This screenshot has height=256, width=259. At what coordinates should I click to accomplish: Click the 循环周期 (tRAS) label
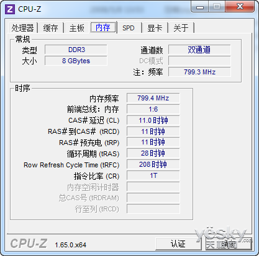(x=93, y=154)
